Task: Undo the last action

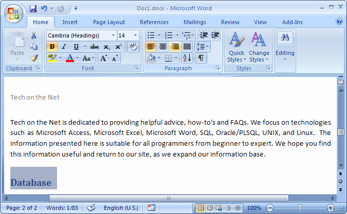Action: click(x=44, y=9)
